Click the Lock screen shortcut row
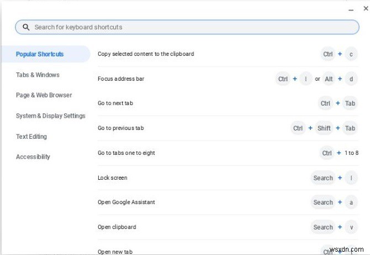 [113, 178]
